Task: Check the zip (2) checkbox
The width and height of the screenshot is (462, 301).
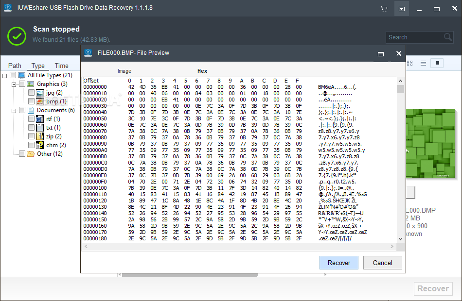Action: [31, 136]
